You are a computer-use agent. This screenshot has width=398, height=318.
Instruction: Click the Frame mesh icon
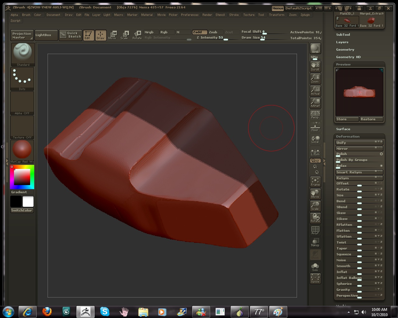[315, 182]
